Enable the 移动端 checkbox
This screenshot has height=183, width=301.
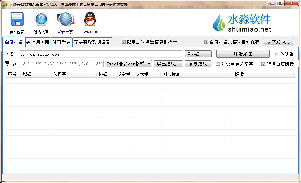(277, 54)
